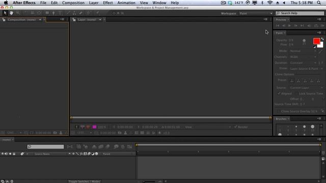Open the Window menu
The width and height of the screenshot is (326, 183).
point(159,3)
